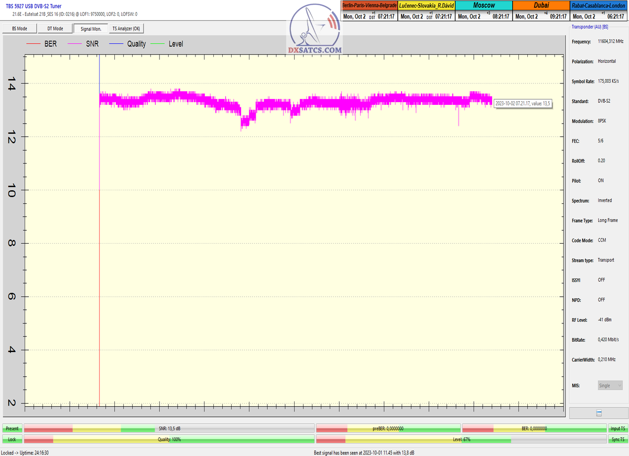
Task: Click the DXSATCS.COM satellite dish logo
Action: click(314, 30)
